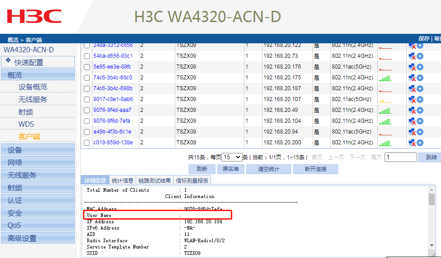
Task: Start link test for client 74c6-3b4c-698b
Action: pos(420,88)
